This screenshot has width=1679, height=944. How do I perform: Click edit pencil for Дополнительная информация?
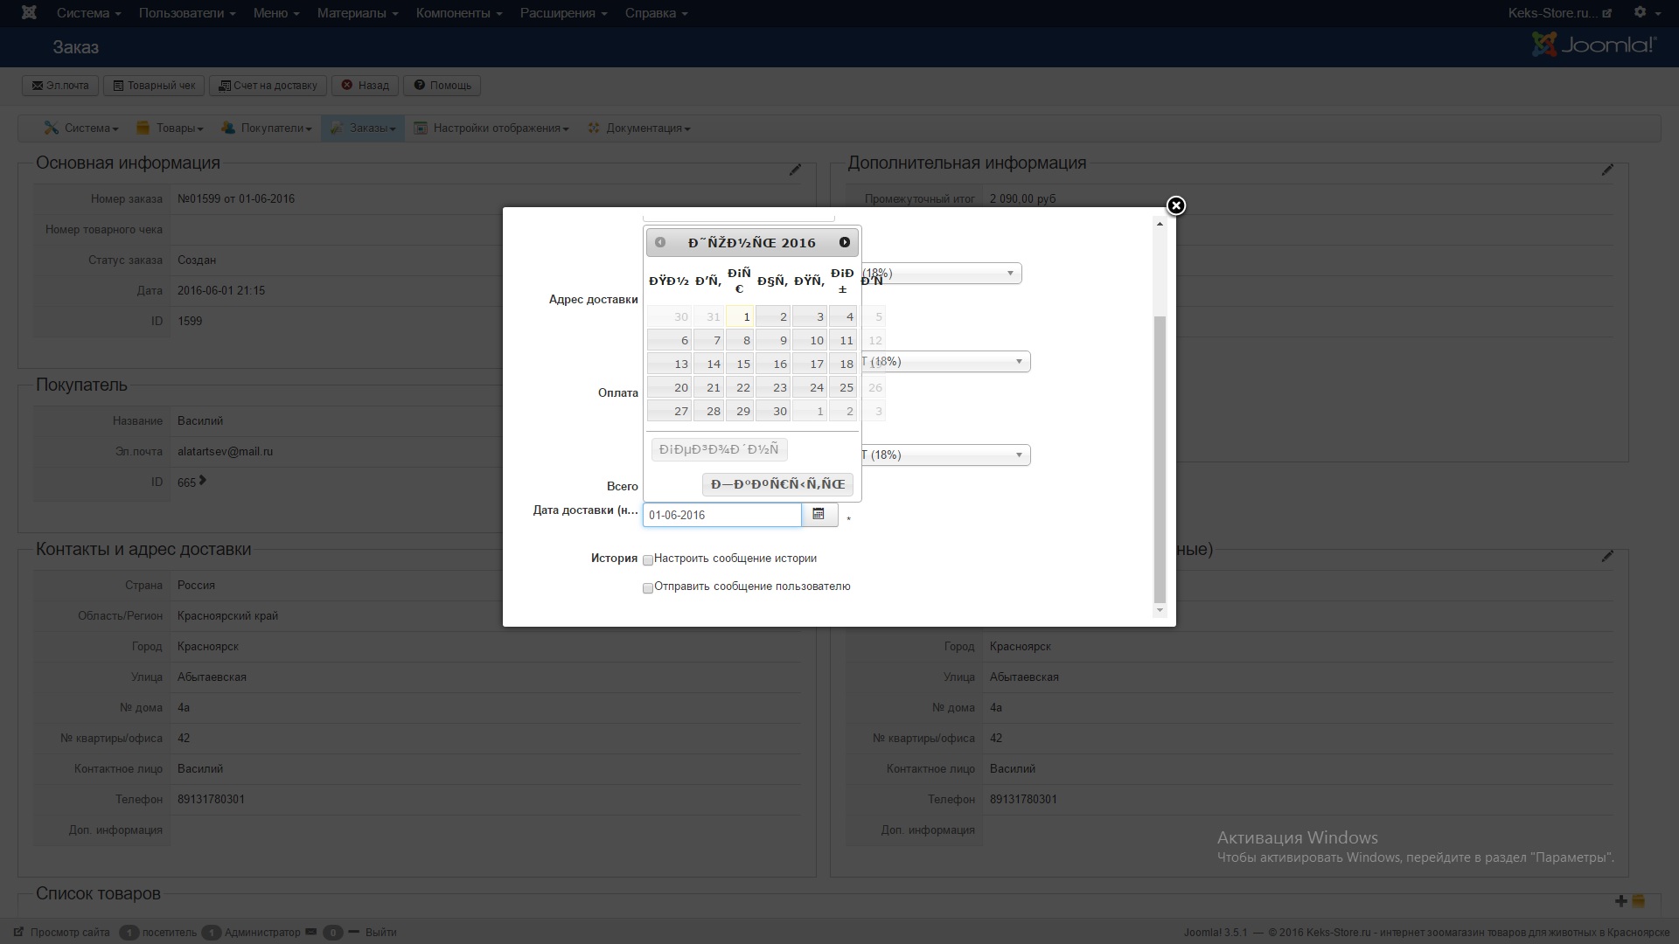1607,170
